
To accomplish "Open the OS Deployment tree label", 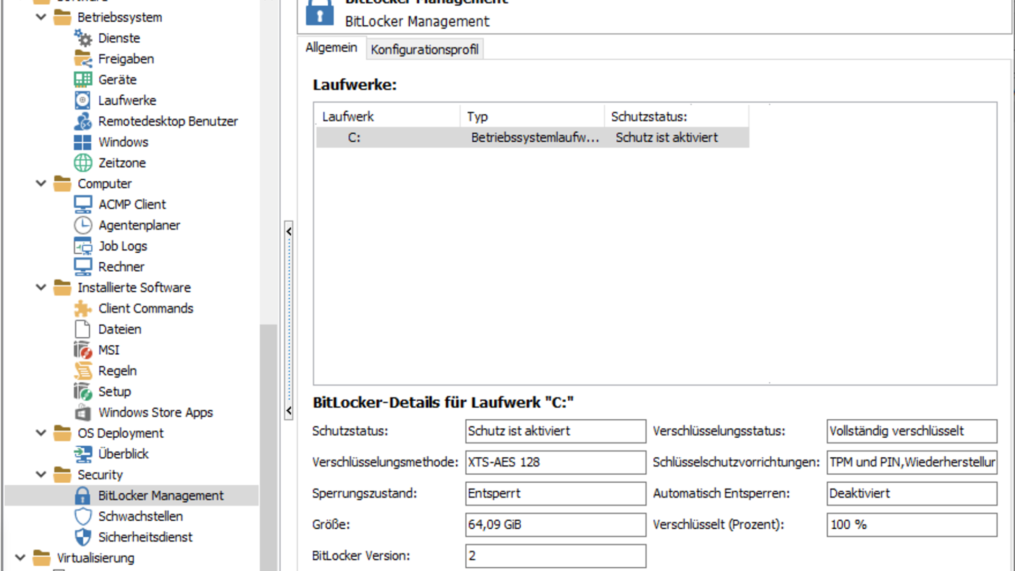I will [x=121, y=433].
